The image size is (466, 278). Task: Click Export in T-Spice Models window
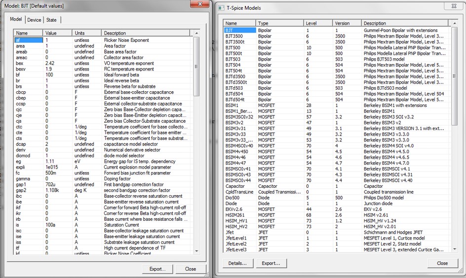pyautogui.click(x=271, y=263)
